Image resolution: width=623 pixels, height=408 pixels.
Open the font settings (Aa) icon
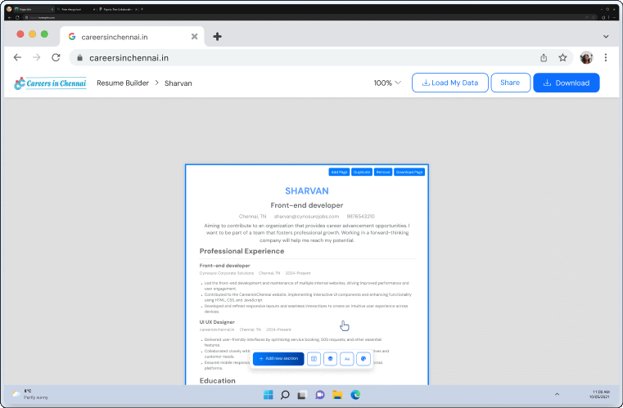tap(347, 359)
